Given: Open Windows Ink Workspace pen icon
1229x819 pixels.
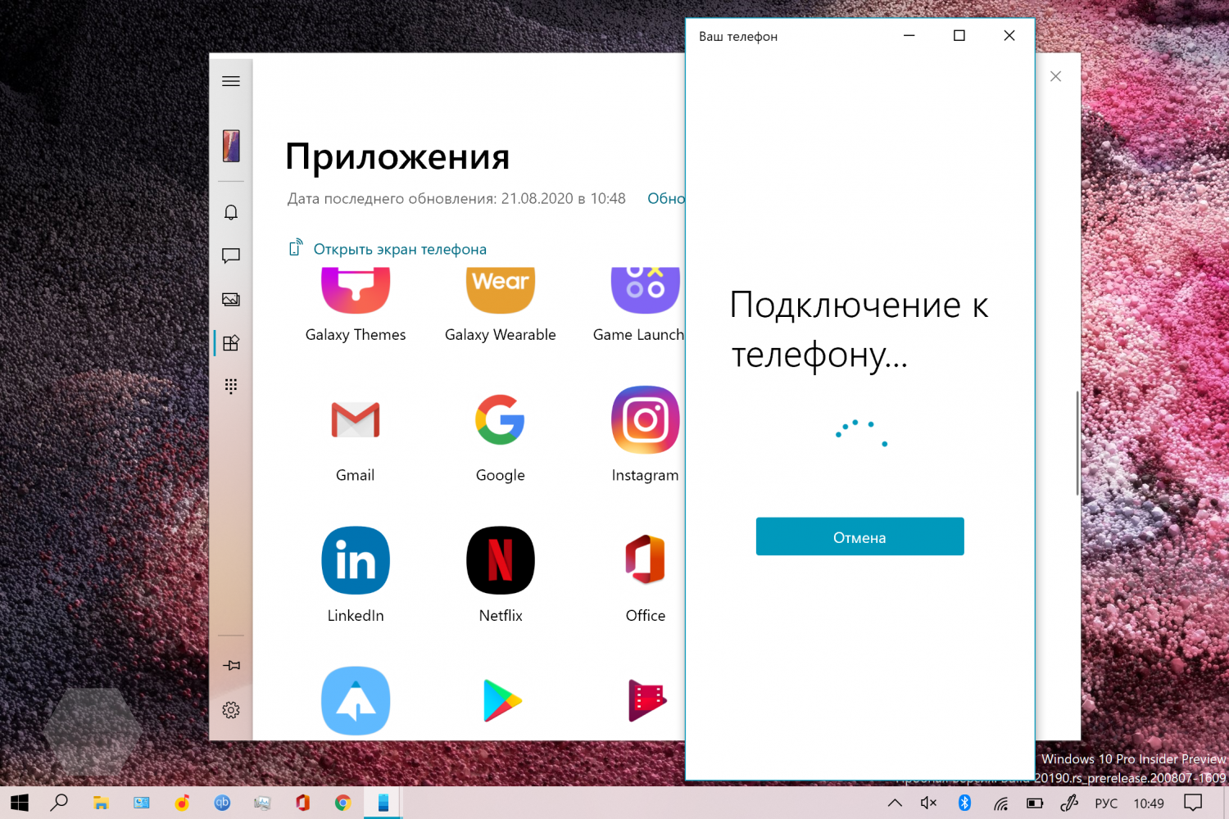Looking at the screenshot, I should [1069, 803].
